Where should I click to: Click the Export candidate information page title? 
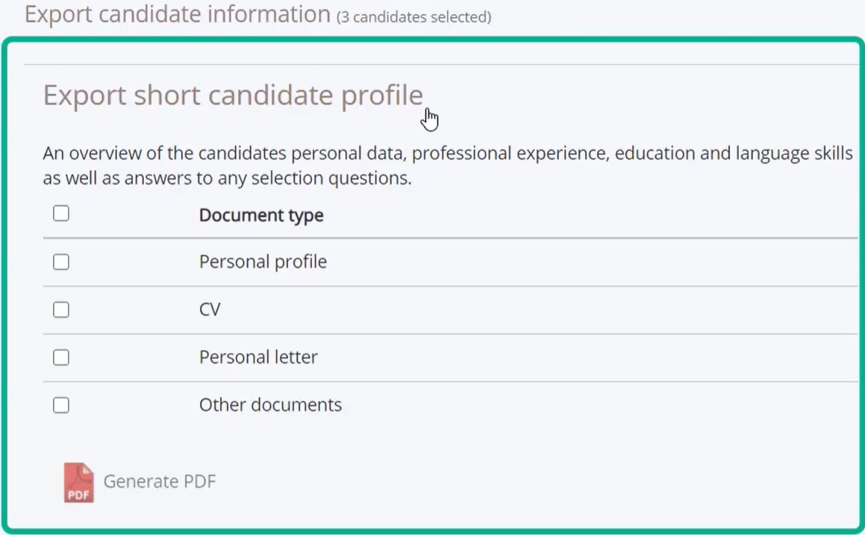[x=177, y=13]
